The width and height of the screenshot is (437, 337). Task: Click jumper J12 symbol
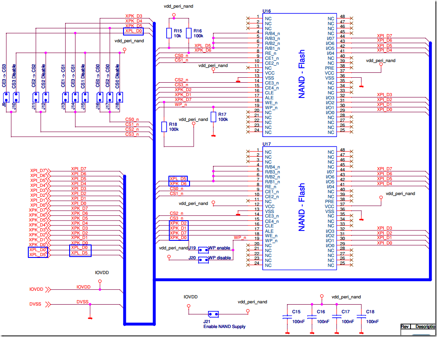(x=46, y=98)
